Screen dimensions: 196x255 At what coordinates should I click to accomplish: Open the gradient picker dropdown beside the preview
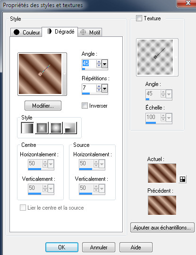coord(64,74)
